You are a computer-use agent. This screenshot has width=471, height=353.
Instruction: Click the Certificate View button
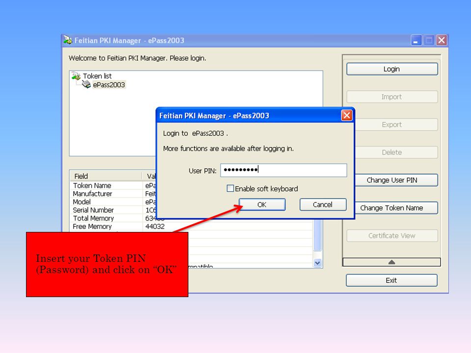click(x=392, y=236)
